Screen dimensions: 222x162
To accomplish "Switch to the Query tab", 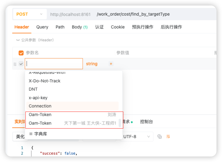I will tap(42, 27).
